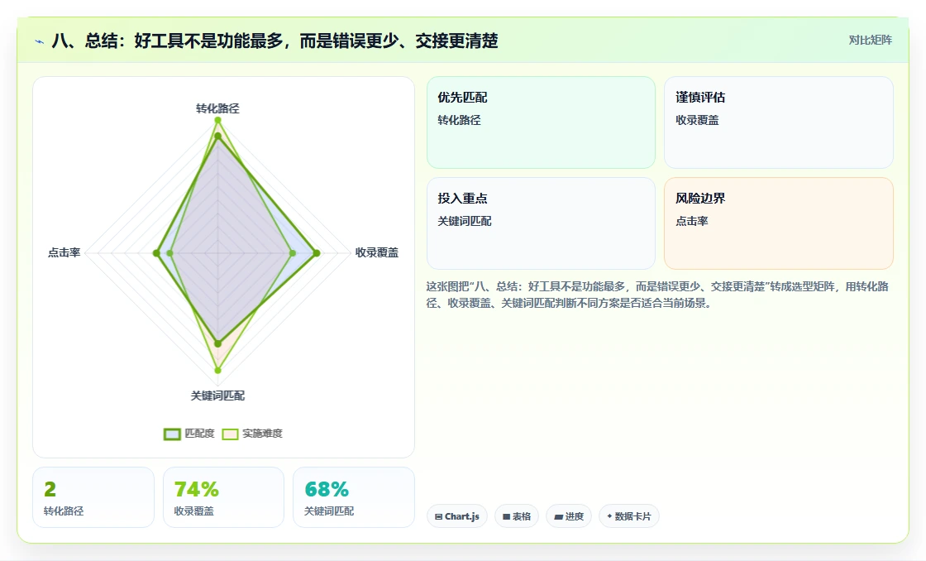Click the dark green point on 点击率 axis
This screenshot has width=926, height=561.
(x=156, y=253)
